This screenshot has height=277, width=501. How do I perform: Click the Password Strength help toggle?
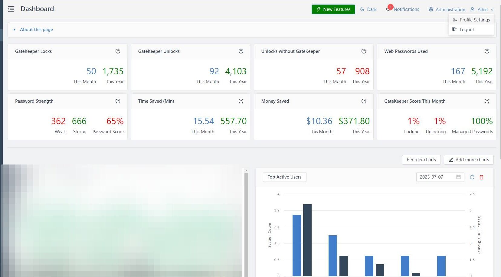coord(118,101)
